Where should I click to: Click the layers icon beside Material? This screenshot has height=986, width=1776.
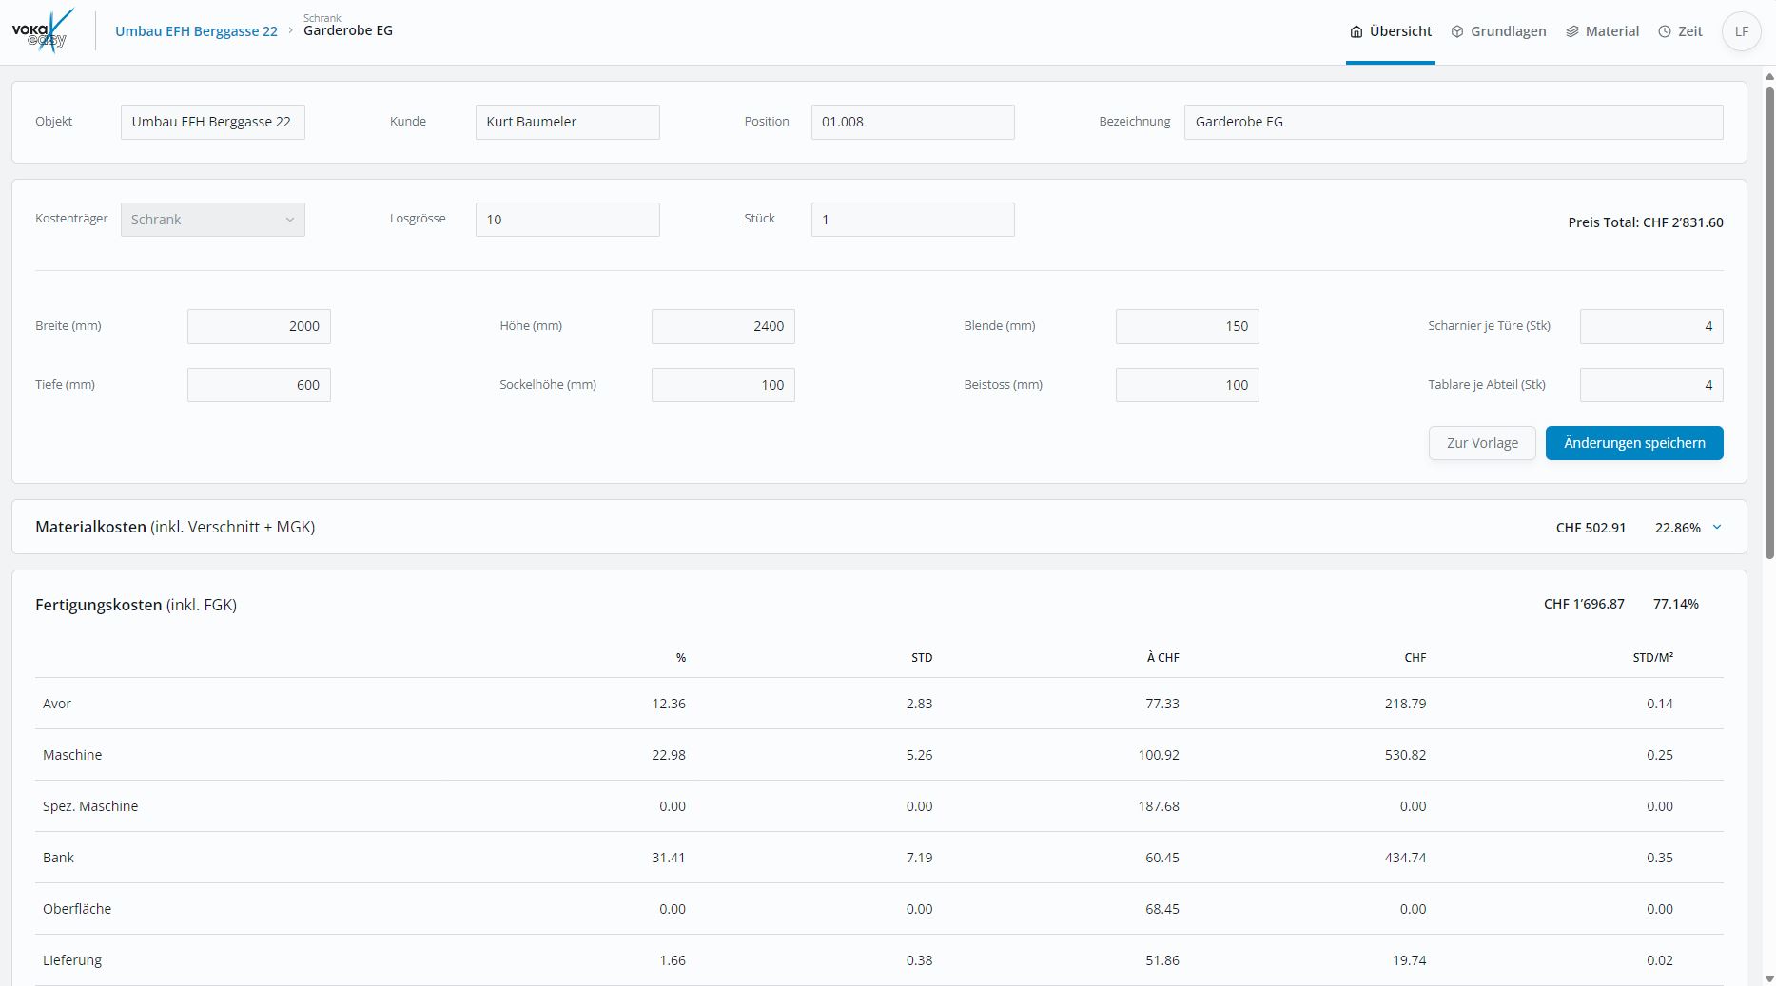[1572, 31]
